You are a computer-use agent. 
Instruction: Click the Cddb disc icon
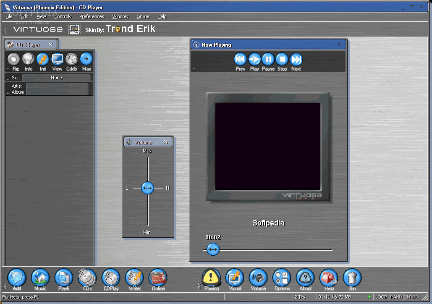[x=72, y=59]
